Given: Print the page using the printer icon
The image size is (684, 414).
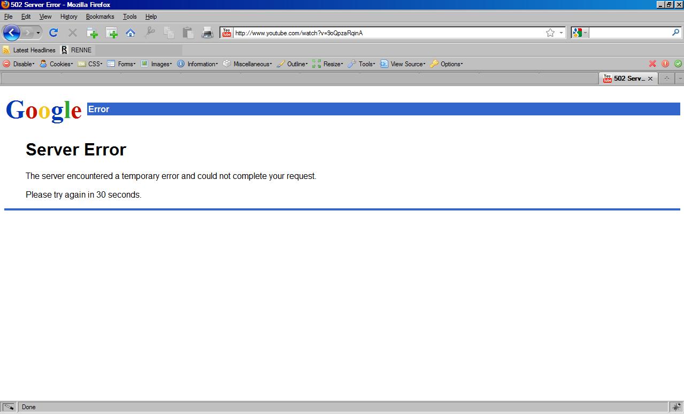Looking at the screenshot, I should coord(207,33).
